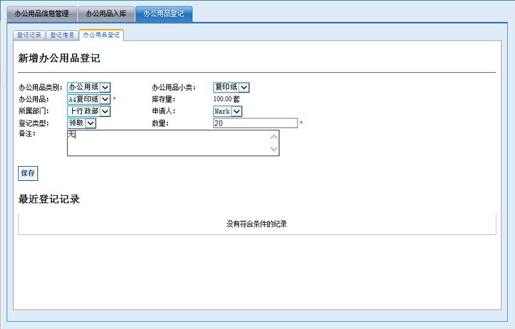
Task: Expand the 申请人 dropdown showing Mark
Action: tap(228, 111)
